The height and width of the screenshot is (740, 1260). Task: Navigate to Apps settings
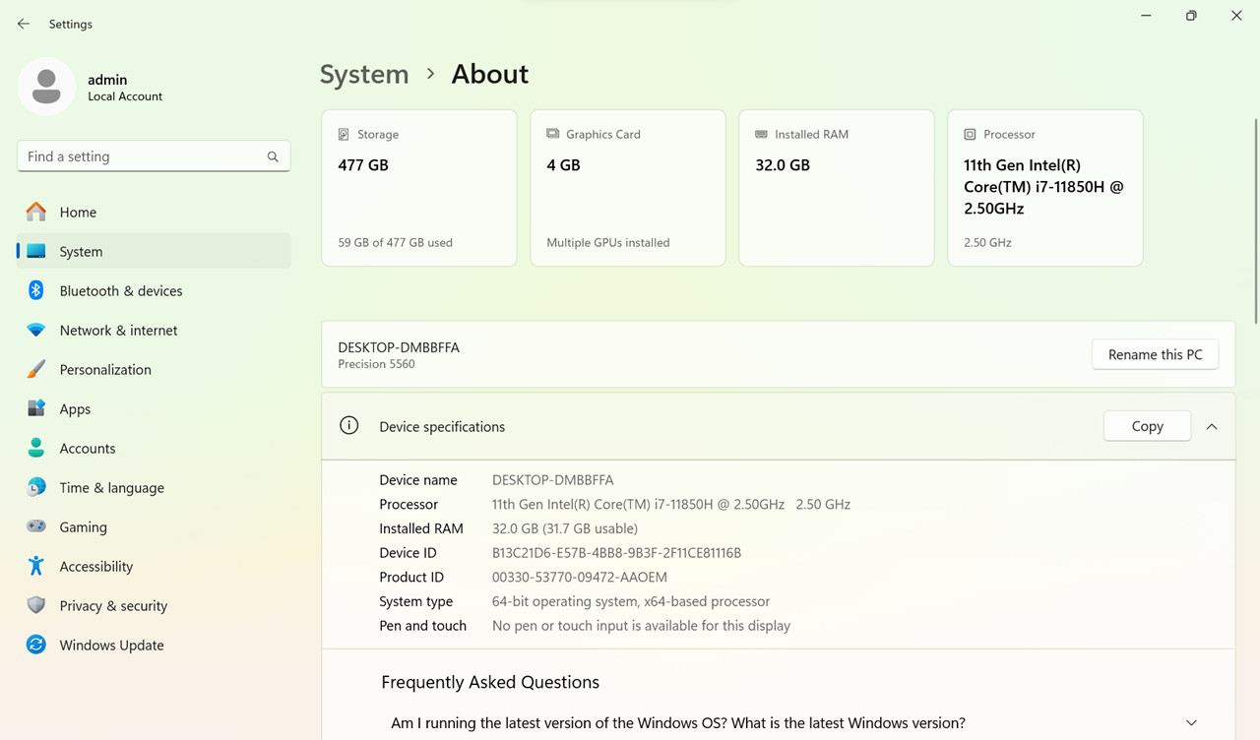[x=154, y=408]
